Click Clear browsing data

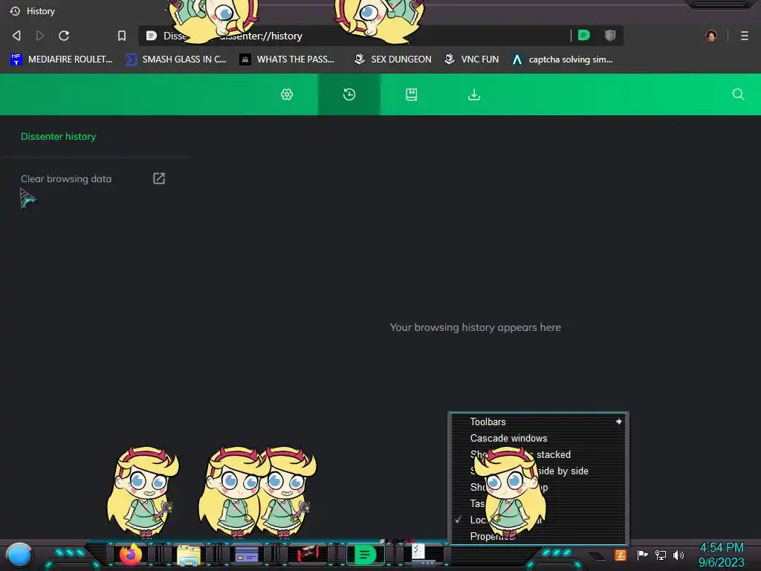66,178
